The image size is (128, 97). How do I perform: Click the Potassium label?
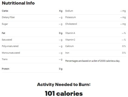(x=70, y=17)
